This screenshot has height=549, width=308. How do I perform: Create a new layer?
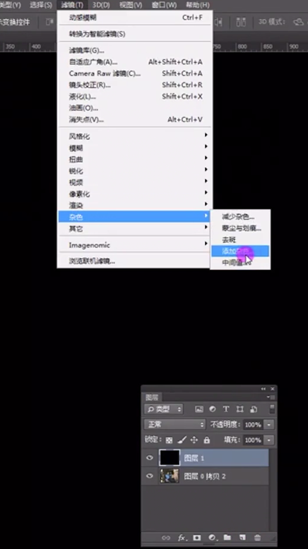pyautogui.click(x=242, y=538)
